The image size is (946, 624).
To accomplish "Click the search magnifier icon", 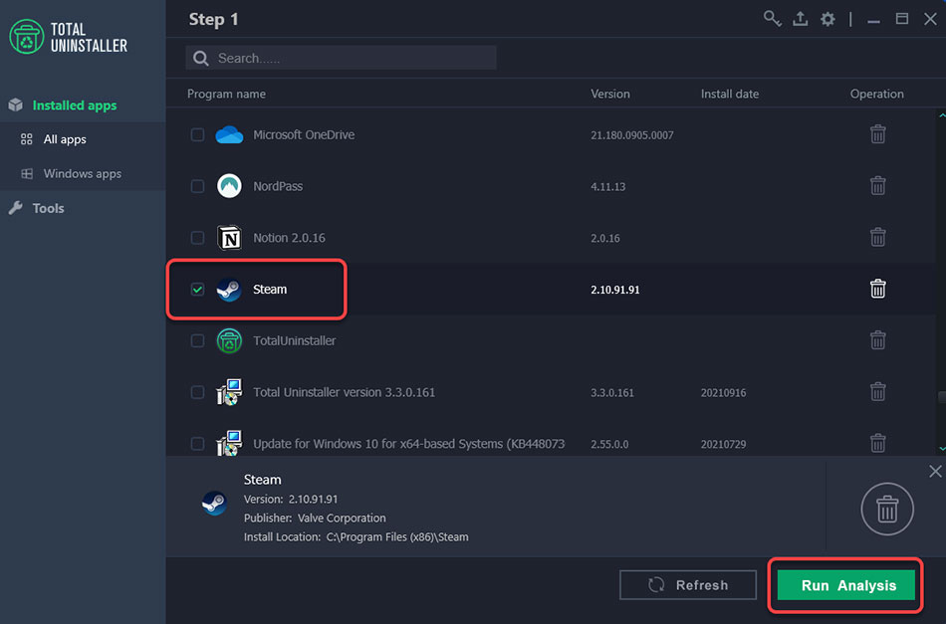I will click(201, 58).
